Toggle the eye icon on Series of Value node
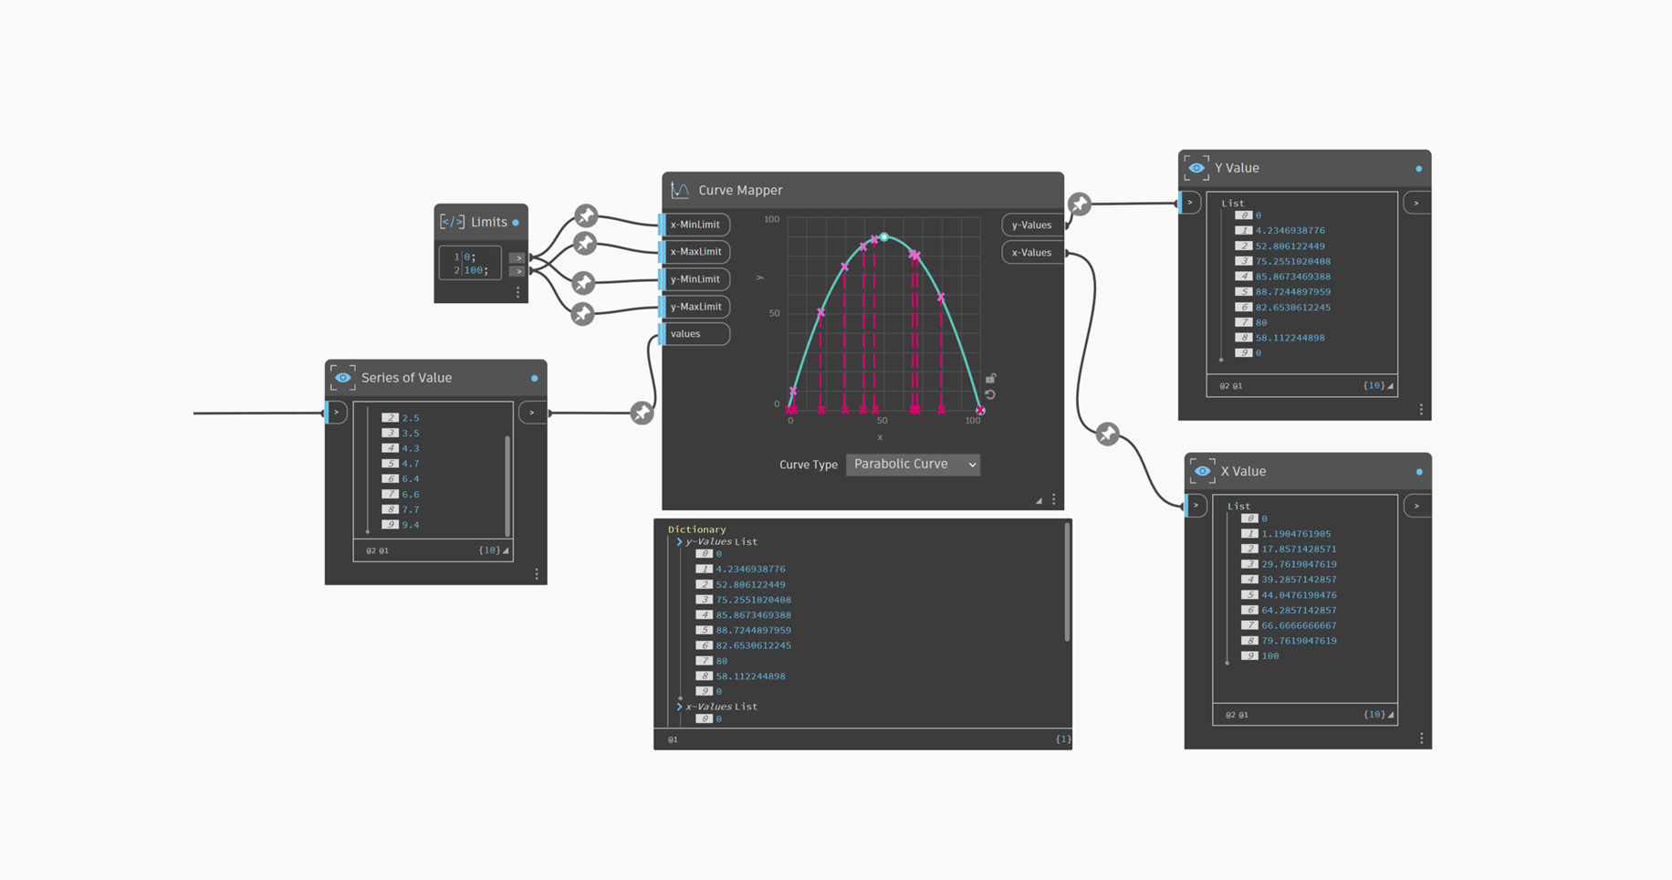The image size is (1672, 880). [x=343, y=378]
